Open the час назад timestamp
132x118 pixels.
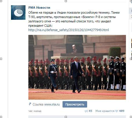click(35, 111)
